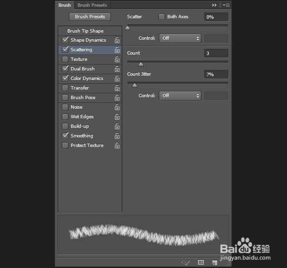Screen dimensions: 287x268
Task: Open Texture settings by its label
Action: [79, 59]
